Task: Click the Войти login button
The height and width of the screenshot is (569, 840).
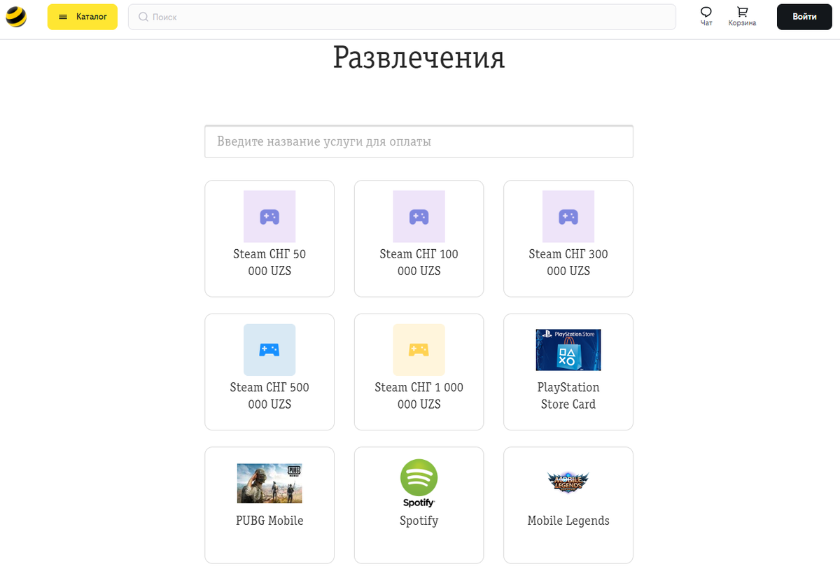Action: pyautogui.click(x=804, y=17)
